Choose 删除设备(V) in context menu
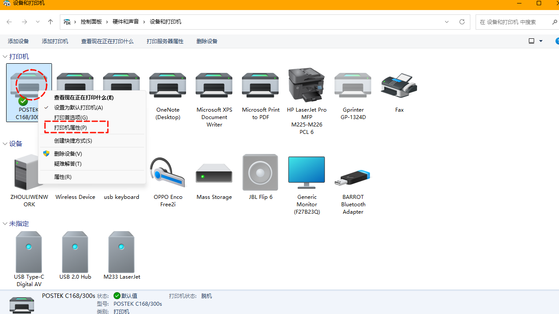 pos(92,154)
